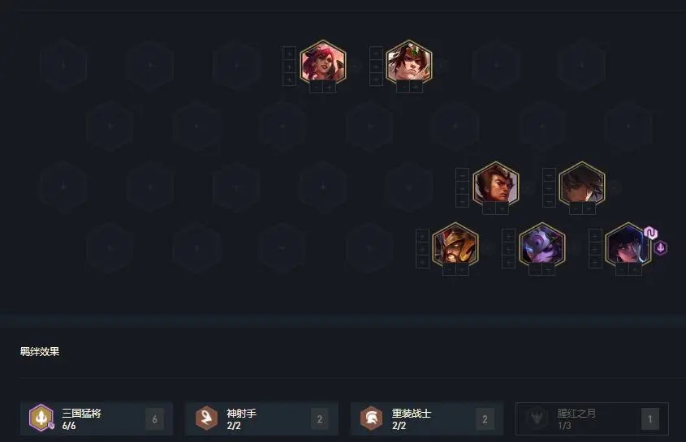Click the 羁绊效果 section heading
This screenshot has width=686, height=442.
40,351
